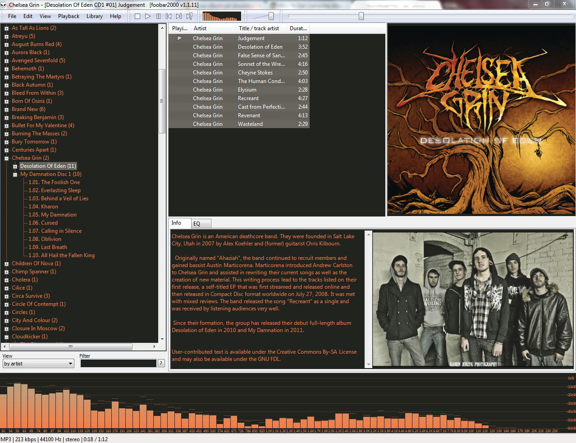Select the 'Revenant' playlist track
The height and width of the screenshot is (443, 576).
click(x=239, y=115)
